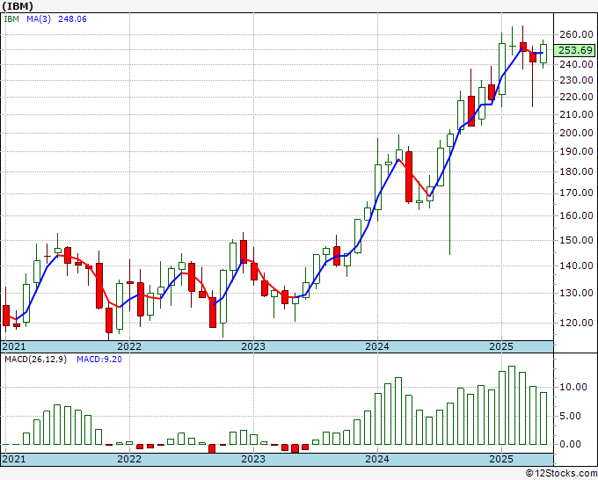Click the 2025 label on MACD timeline
Viewport: 598px width, 480px height.
[x=501, y=459]
